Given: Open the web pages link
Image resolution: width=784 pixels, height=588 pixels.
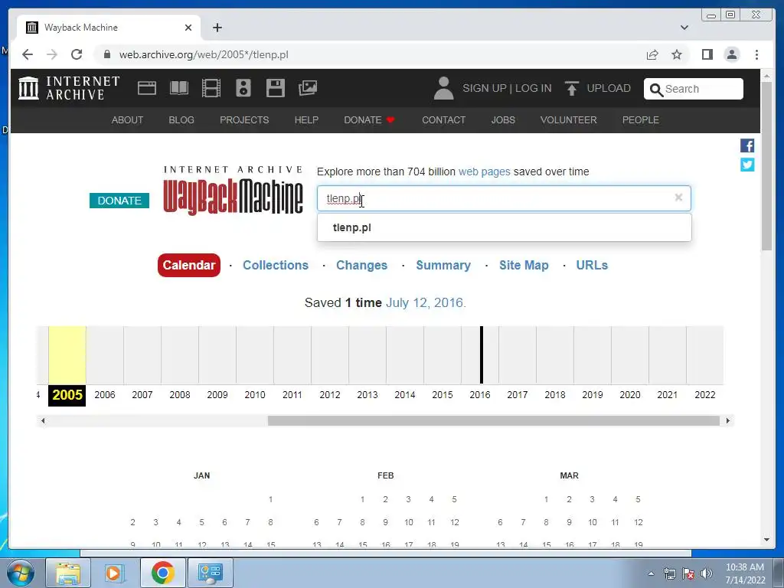Looking at the screenshot, I should click(484, 171).
